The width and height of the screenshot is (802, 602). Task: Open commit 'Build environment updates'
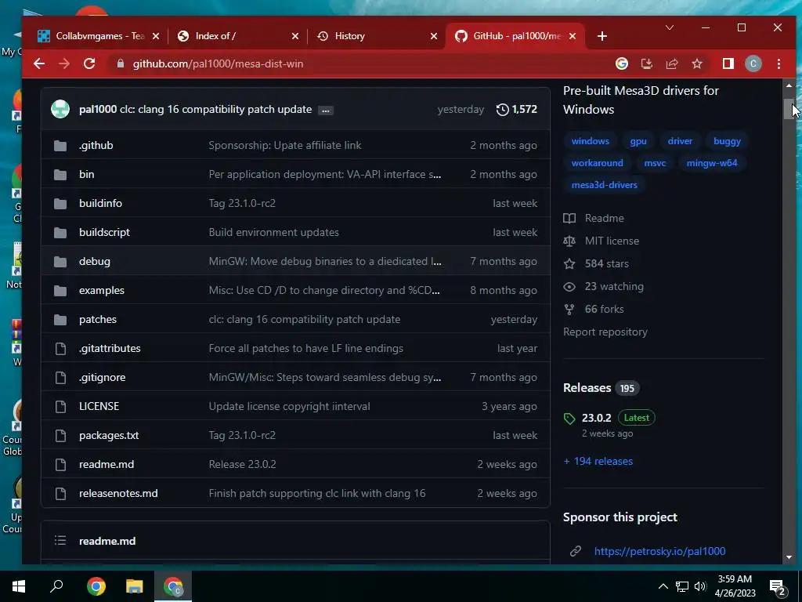point(273,232)
